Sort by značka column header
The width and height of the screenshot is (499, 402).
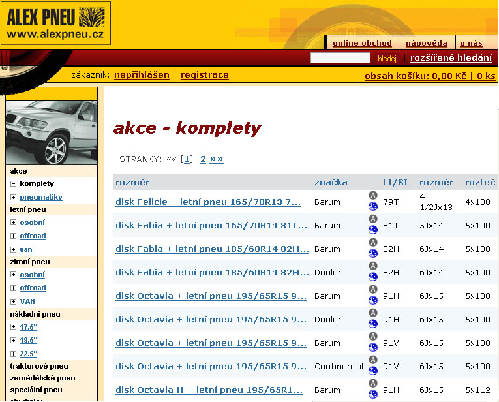[x=331, y=182]
